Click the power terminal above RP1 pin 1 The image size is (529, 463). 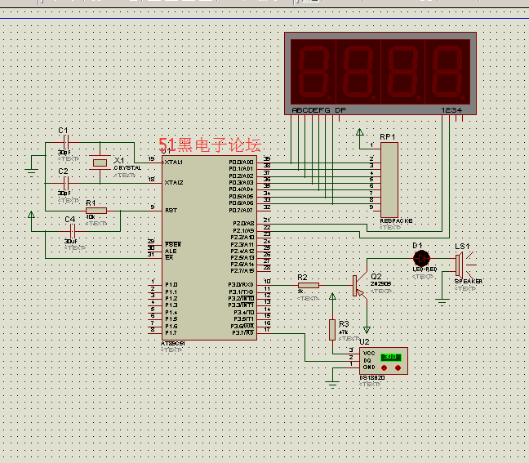point(360,132)
